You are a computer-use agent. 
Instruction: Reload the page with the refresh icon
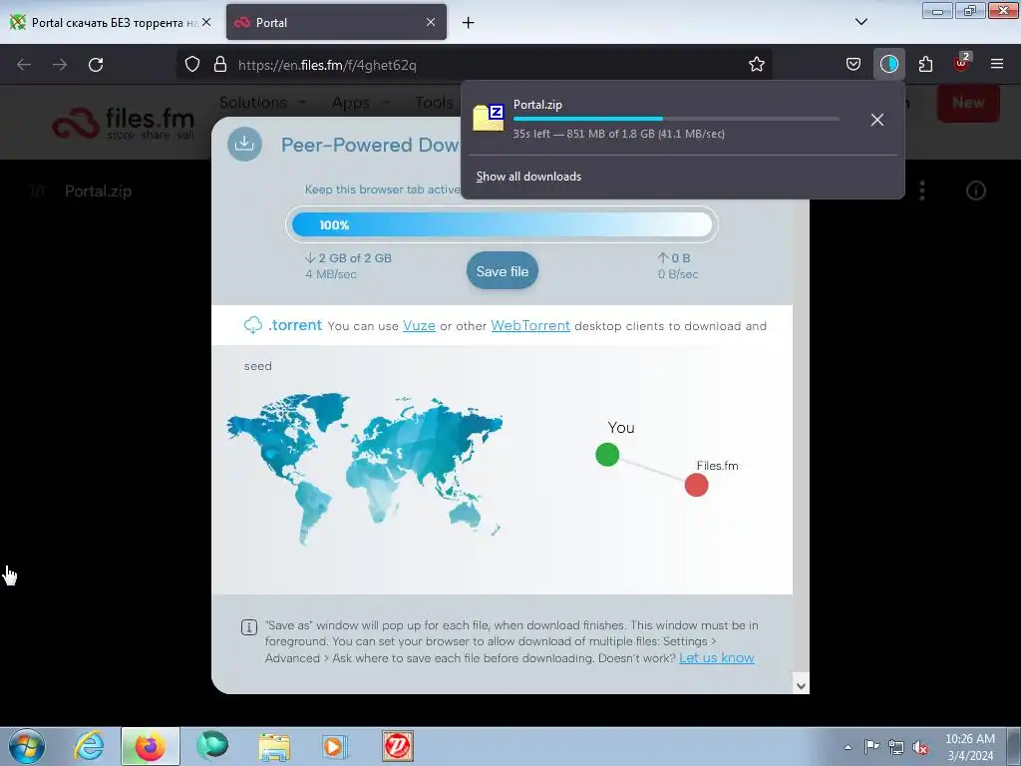click(x=96, y=65)
